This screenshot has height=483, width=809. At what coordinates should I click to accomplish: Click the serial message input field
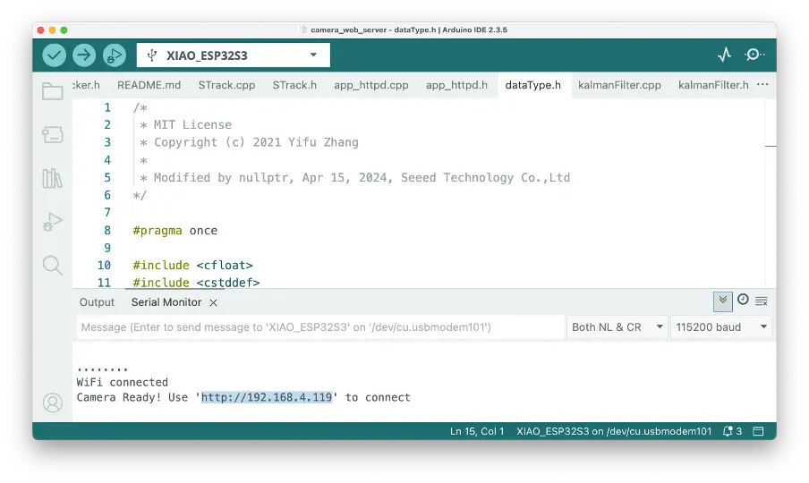pos(320,327)
